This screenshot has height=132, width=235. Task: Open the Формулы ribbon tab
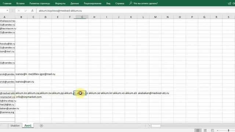[x=60, y=3]
